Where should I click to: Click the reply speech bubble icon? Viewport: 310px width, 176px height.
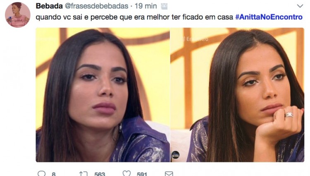41,174
